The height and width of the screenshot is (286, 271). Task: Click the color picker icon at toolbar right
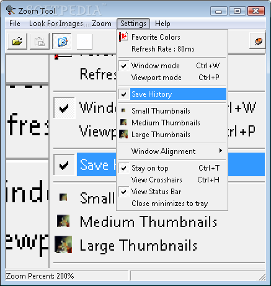click(257, 41)
